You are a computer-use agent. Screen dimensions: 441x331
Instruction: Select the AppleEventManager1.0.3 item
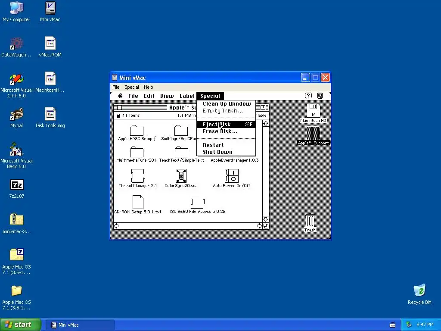point(235,160)
